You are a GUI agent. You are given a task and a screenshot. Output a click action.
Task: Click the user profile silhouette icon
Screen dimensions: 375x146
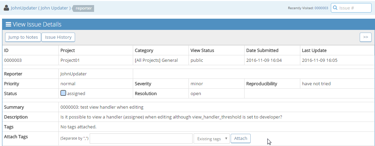[6, 8]
